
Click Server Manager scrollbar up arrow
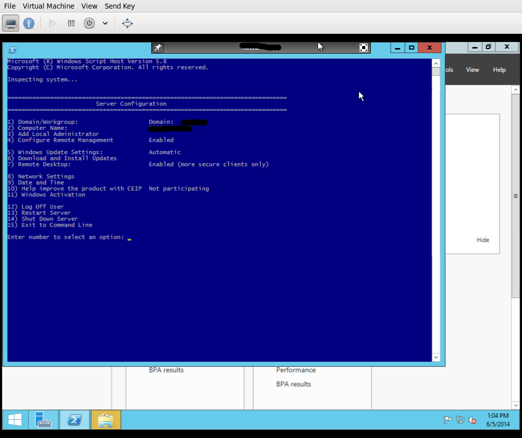pos(515,90)
